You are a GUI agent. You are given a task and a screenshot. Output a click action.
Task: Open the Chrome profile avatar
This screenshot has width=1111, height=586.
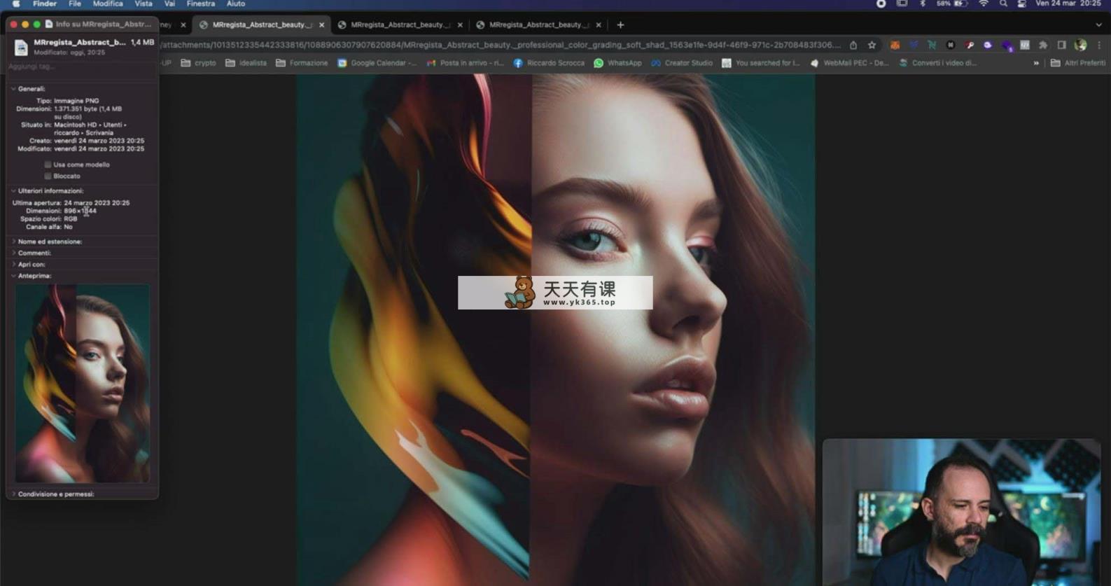pos(1081,45)
